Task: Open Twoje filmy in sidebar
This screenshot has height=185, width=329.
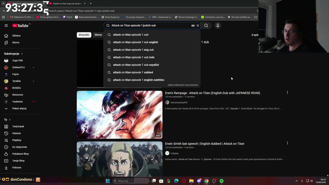Action: (x=20, y=161)
